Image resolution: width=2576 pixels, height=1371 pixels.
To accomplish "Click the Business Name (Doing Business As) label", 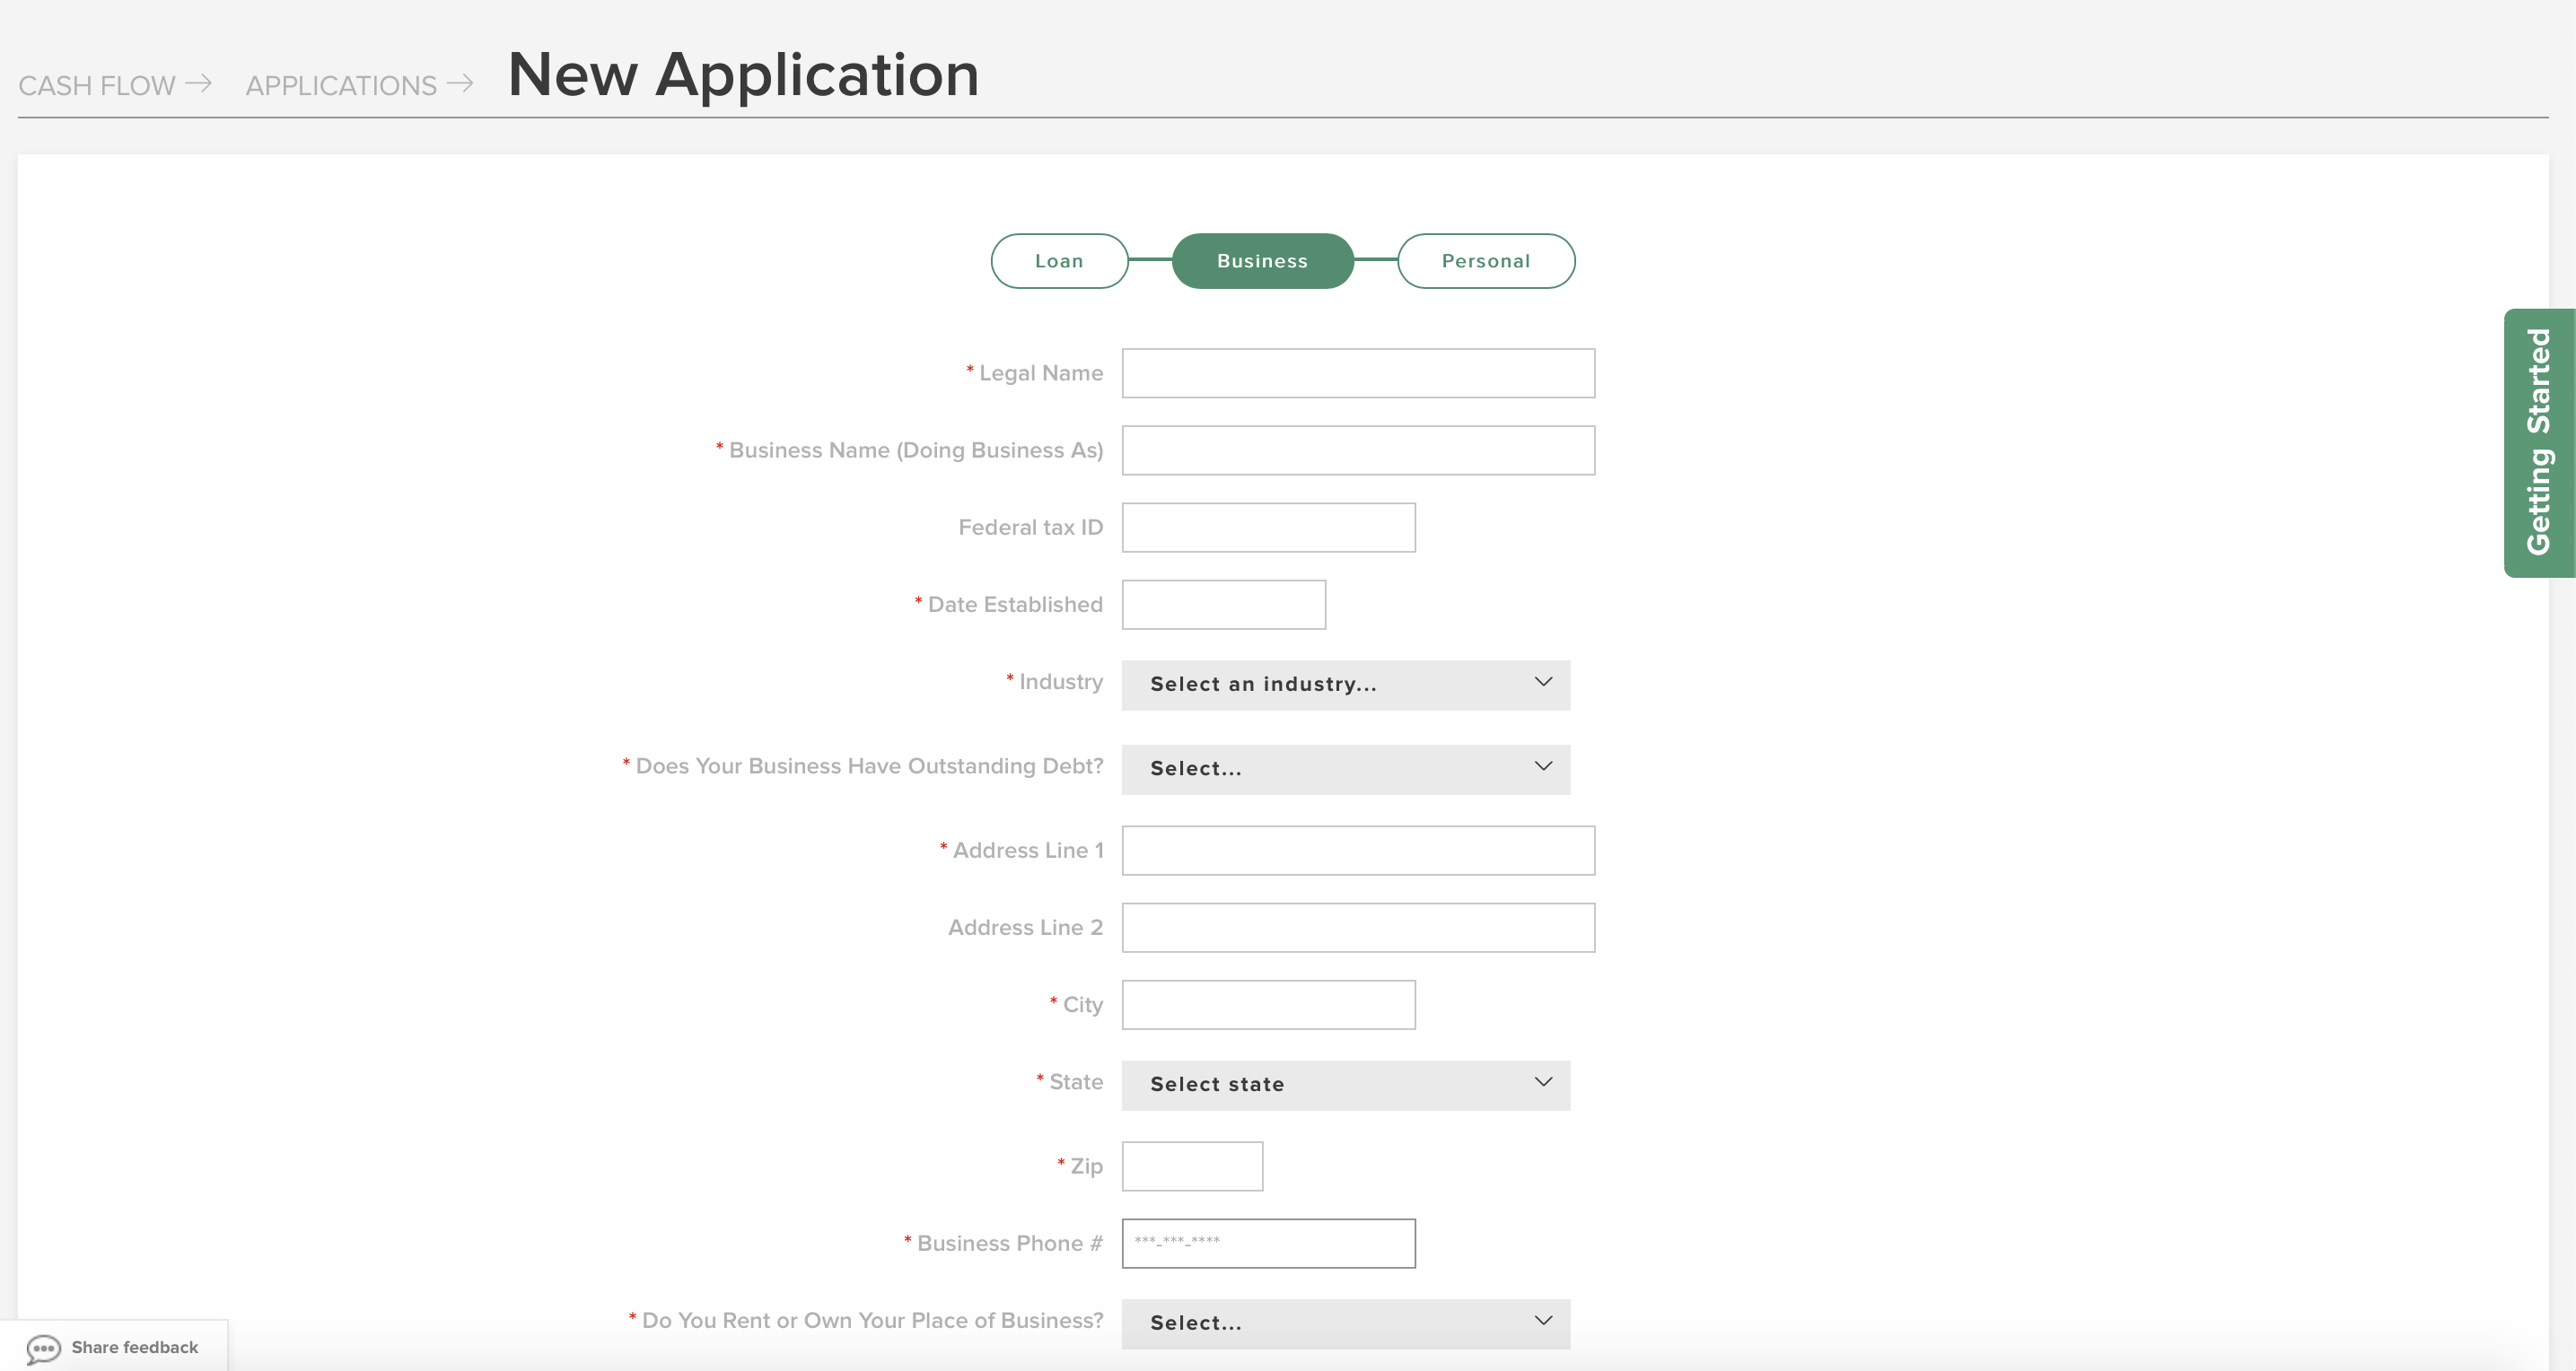I will (915, 450).
